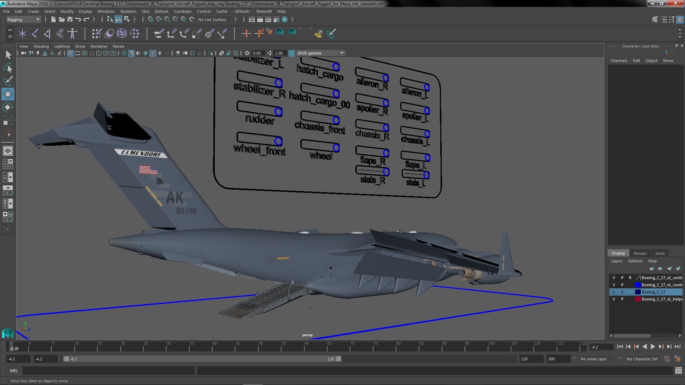This screenshot has width=685, height=385.
Task: Apply a parent constraint from the shelf
Action: pos(159,34)
